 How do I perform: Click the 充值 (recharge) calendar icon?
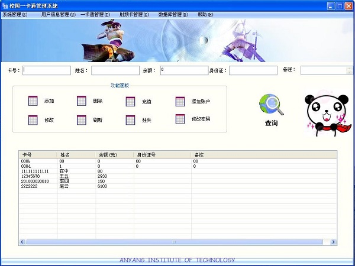click(x=130, y=102)
